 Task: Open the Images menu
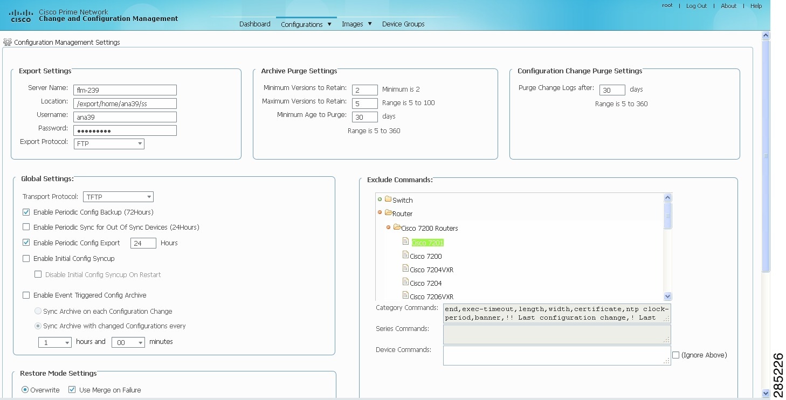[357, 24]
